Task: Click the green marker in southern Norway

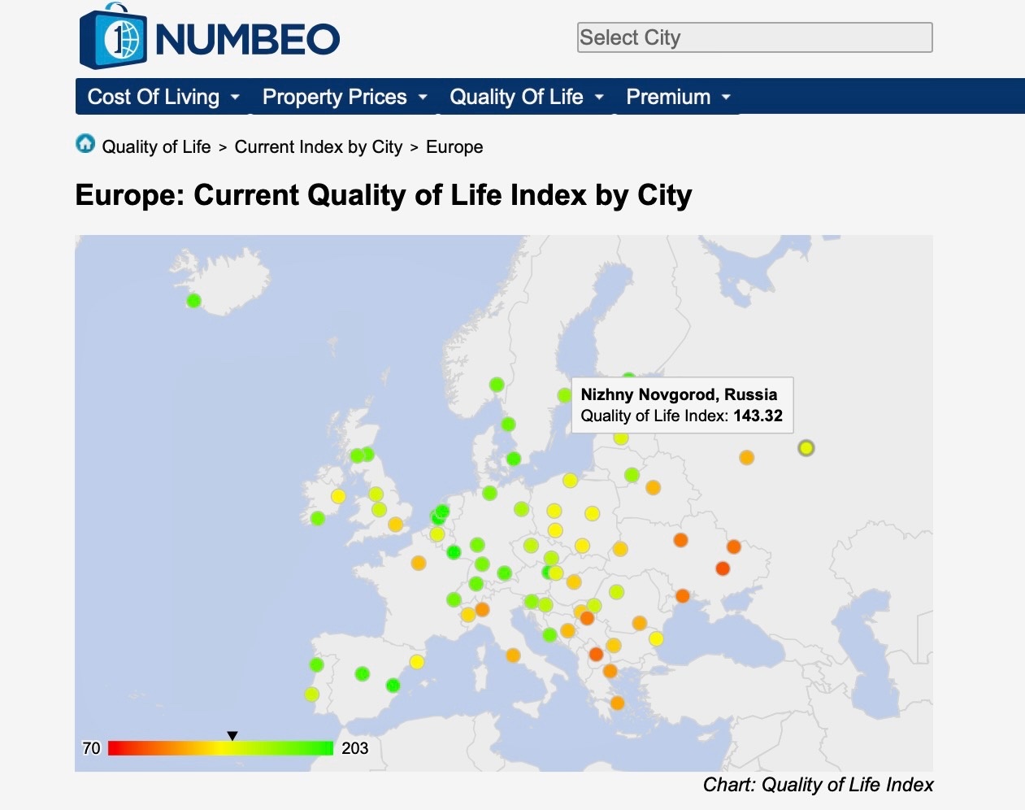Action: coord(497,385)
